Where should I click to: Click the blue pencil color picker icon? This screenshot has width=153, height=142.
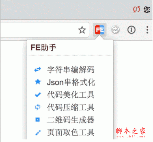pos(38,133)
